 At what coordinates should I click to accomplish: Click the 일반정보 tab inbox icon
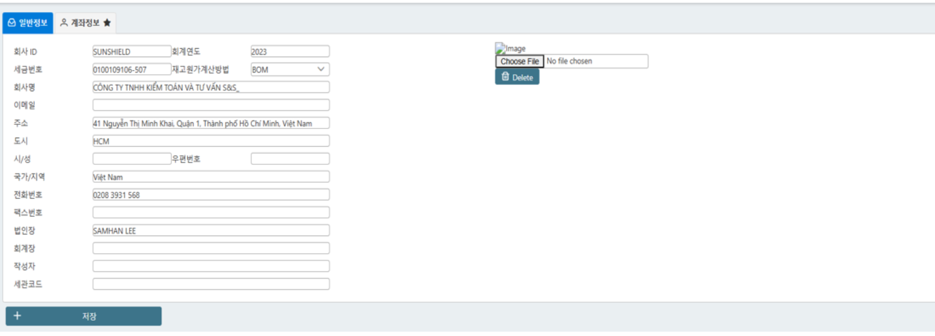(12, 23)
